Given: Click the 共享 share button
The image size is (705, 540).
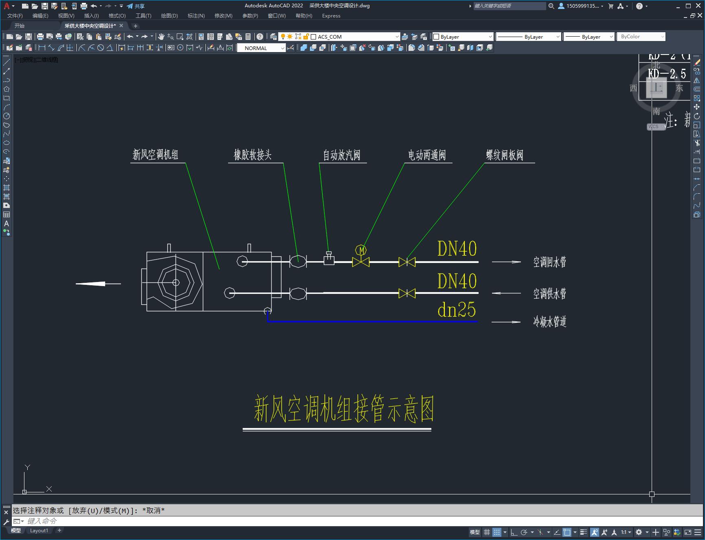Looking at the screenshot, I should tap(136, 6).
